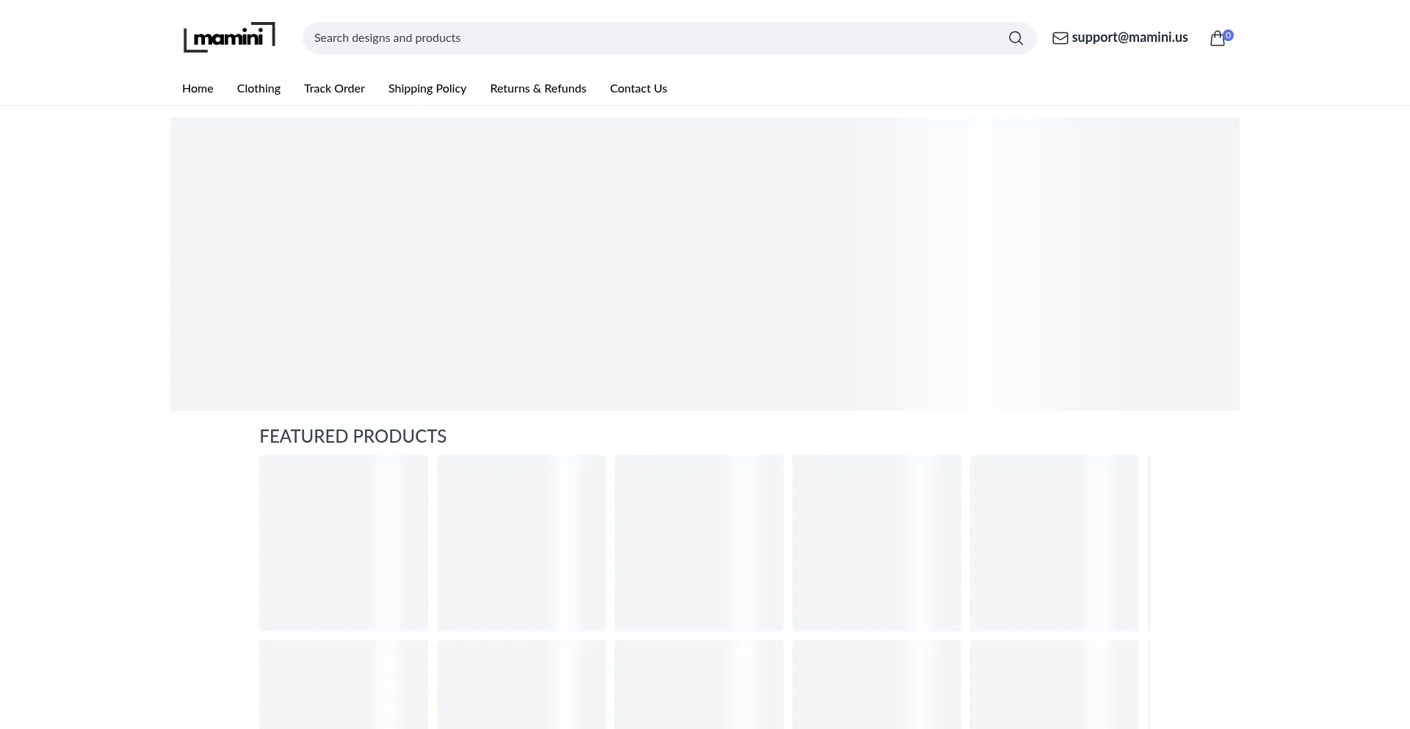The height and width of the screenshot is (729, 1410).
Task: Open the Clothing menu
Action: (258, 88)
